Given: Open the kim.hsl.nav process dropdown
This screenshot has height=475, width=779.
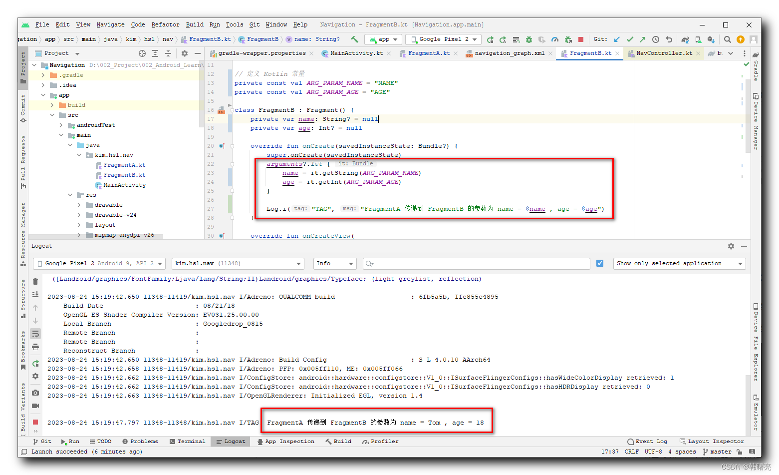Looking at the screenshot, I should click(238, 263).
